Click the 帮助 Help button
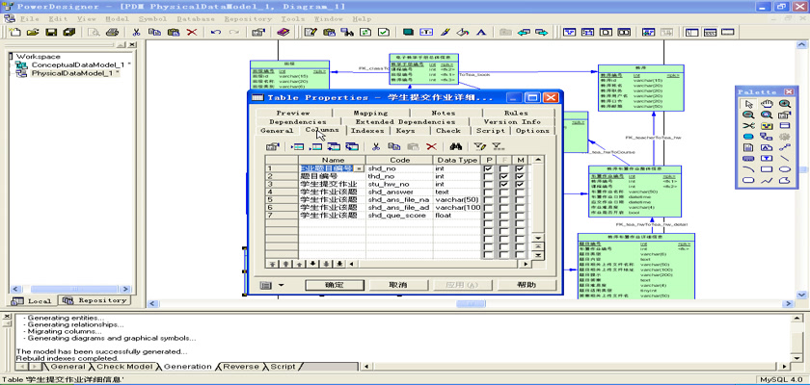The width and height of the screenshot is (810, 385). (526, 285)
